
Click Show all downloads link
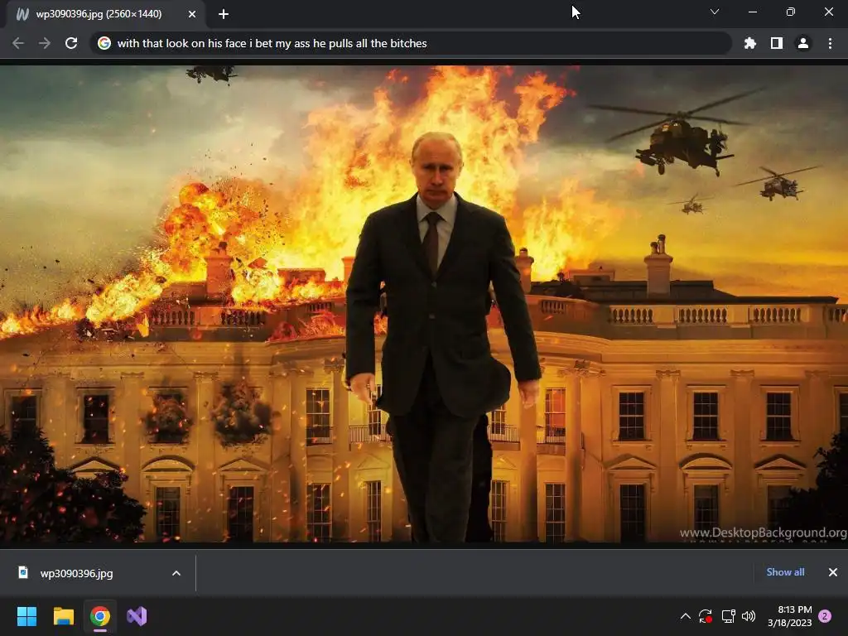[x=785, y=572]
